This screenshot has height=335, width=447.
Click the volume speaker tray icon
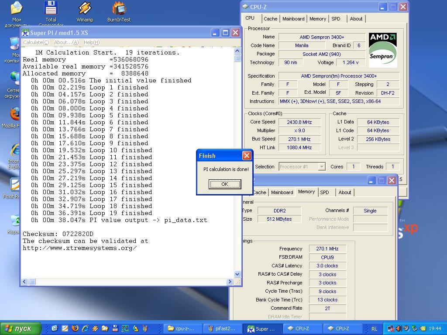399,328
